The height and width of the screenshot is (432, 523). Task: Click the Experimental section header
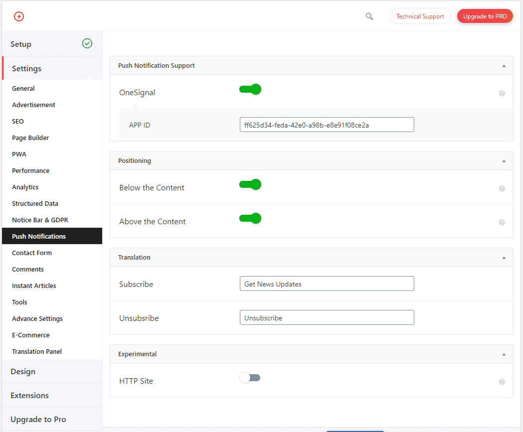coord(312,354)
